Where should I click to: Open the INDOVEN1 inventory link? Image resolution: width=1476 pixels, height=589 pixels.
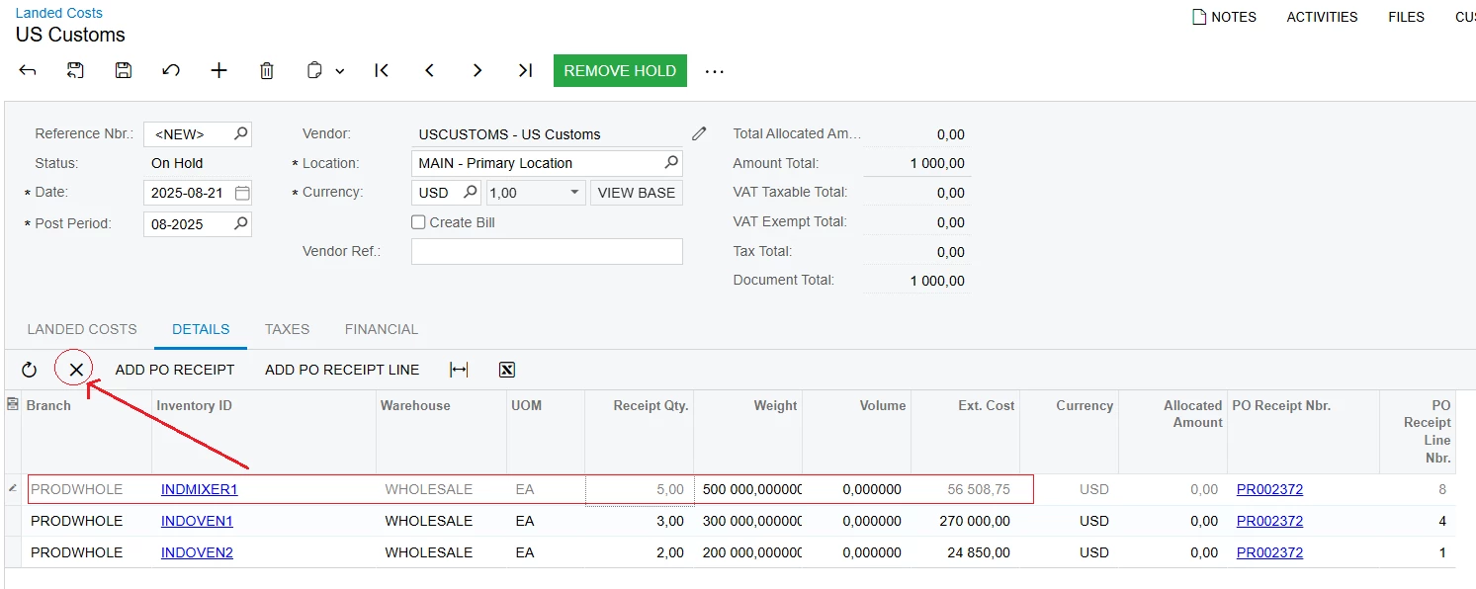pyautogui.click(x=197, y=521)
